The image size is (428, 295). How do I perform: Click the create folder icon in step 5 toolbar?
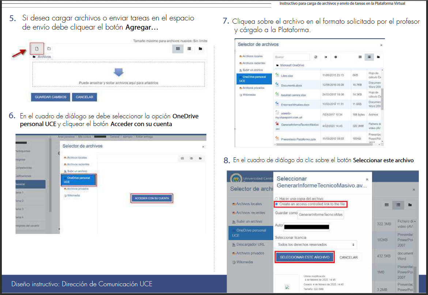tap(49, 49)
